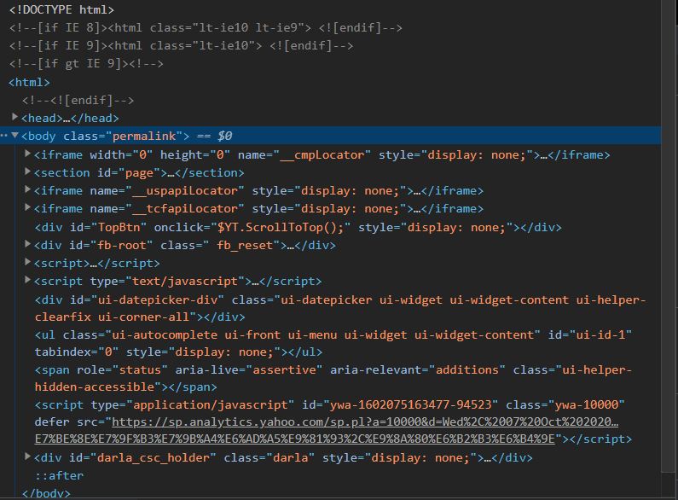This screenshot has width=678, height=500.
Task: Click the $YT.ScrollToTop() onclick value
Action: 281,228
